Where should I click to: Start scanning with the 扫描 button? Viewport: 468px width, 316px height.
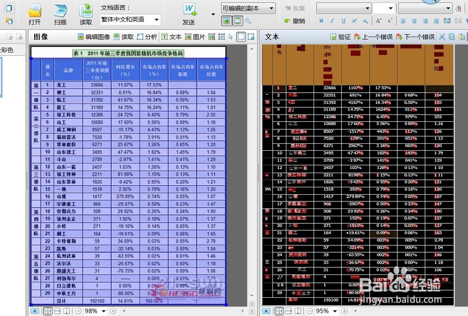60,15
